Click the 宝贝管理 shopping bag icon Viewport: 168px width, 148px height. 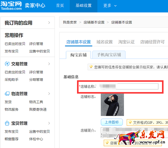click(7, 123)
